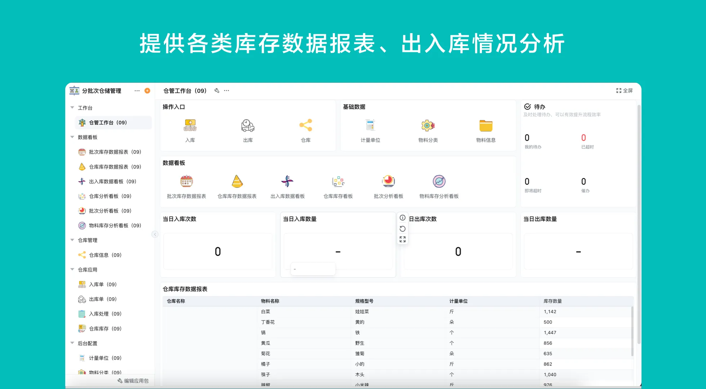
Task: Click the 出库 truck icon
Action: point(247,126)
